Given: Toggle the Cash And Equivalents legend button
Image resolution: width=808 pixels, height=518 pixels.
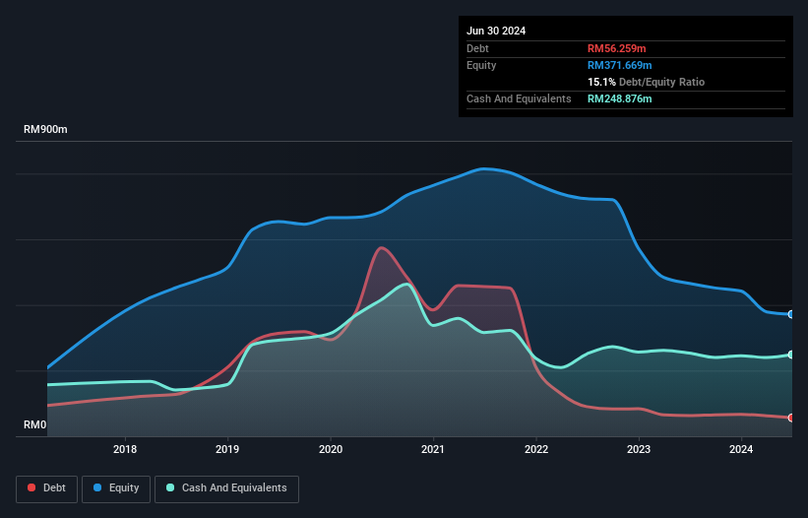Looking at the screenshot, I should (x=226, y=488).
